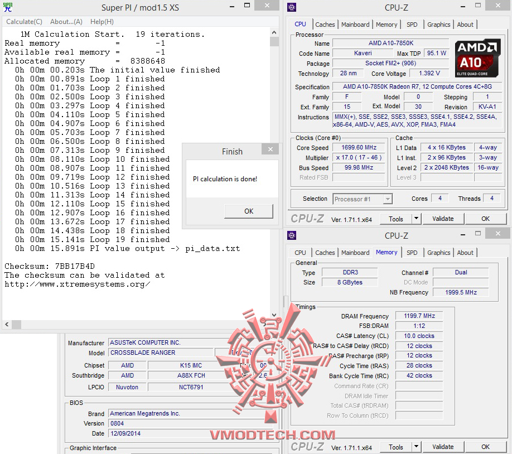This screenshot has height=454, width=512.
Task: Switch to Graphics tab in bottom CPU-Z window
Action: 438,253
